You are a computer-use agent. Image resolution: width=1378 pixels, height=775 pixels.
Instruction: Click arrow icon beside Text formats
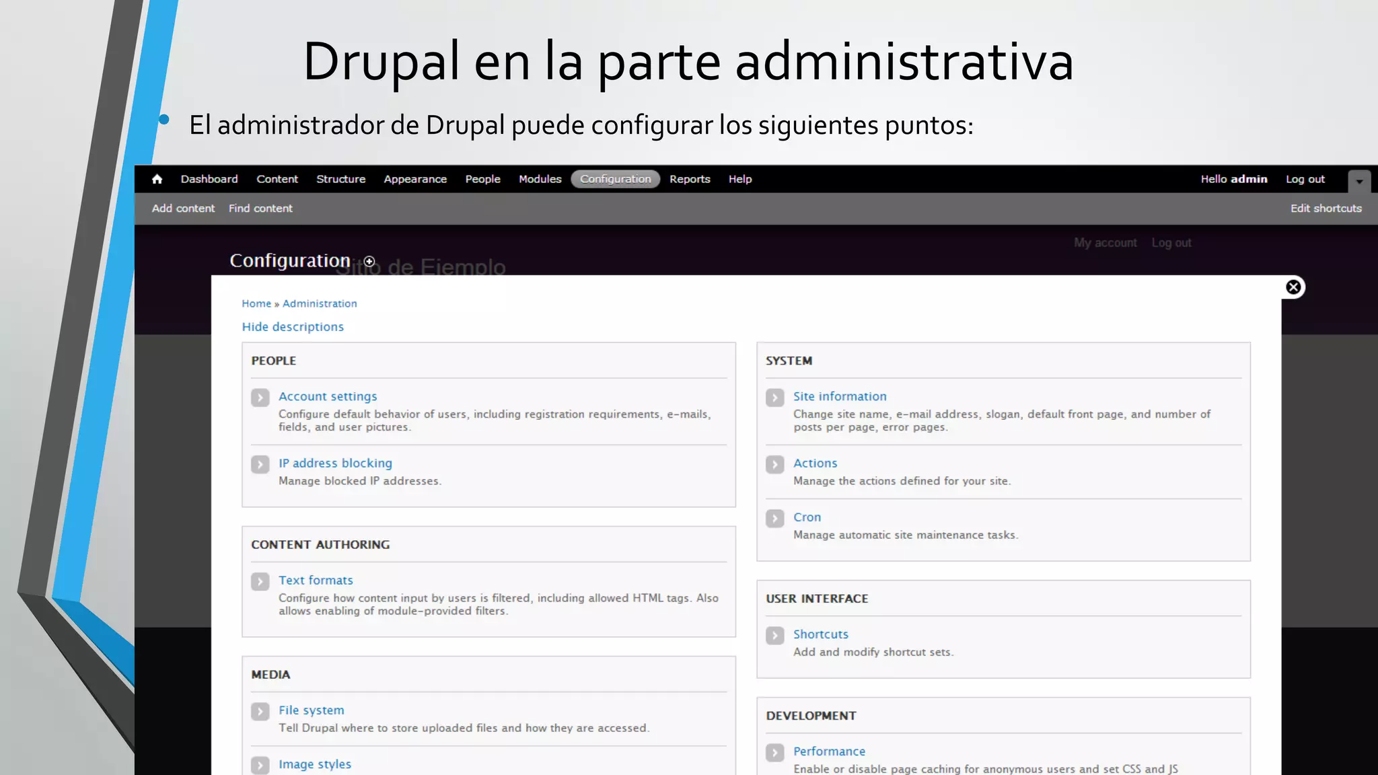260,581
